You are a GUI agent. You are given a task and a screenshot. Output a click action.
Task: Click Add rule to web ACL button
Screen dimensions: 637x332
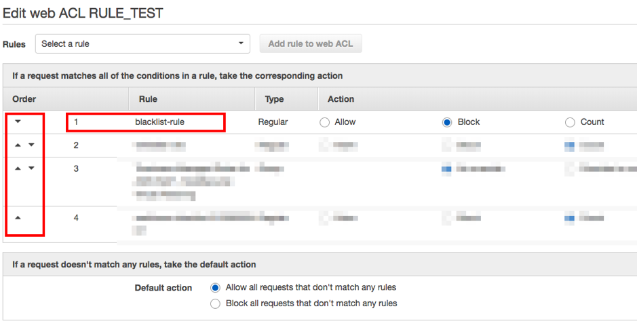click(x=311, y=44)
